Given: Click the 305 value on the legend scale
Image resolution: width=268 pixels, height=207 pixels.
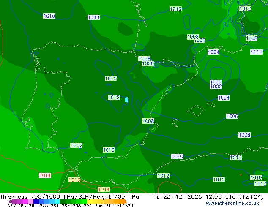Looking at the screenshot, I should coord(98,205).
